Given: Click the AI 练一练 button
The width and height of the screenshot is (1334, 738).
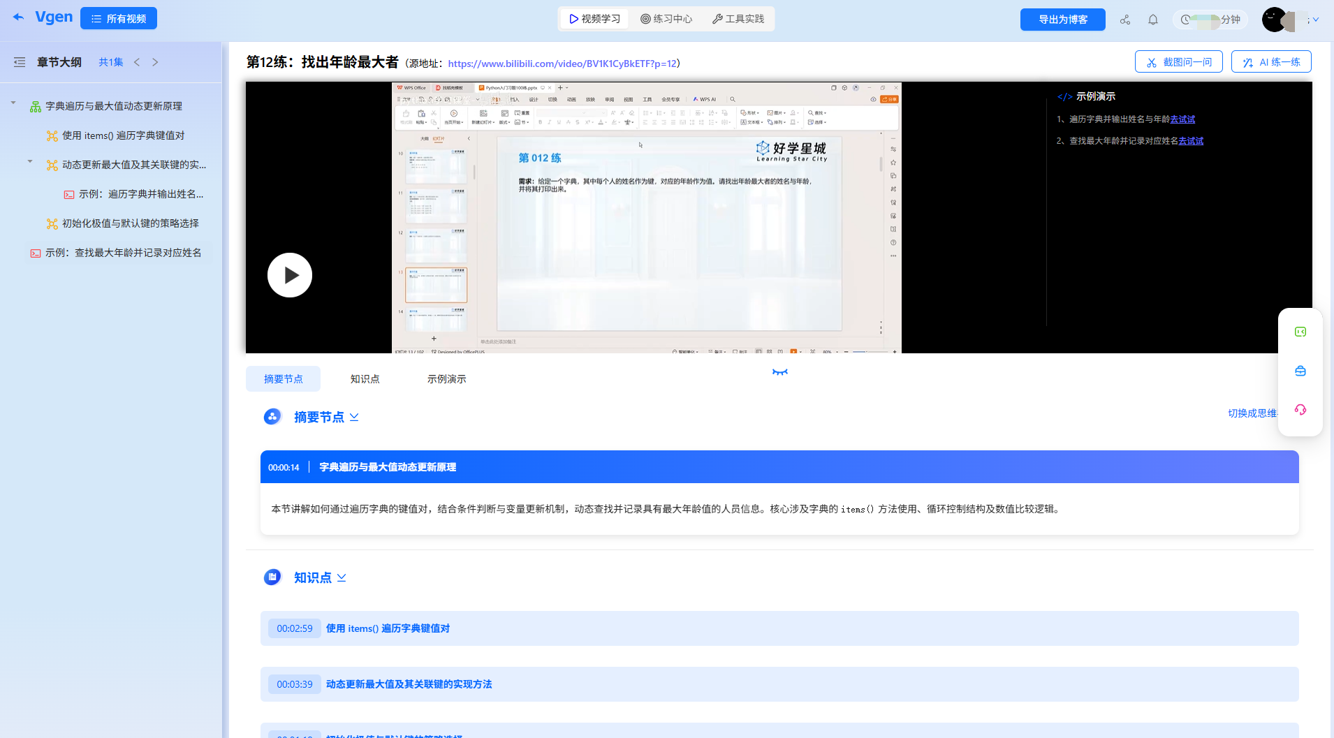Looking at the screenshot, I should point(1271,62).
